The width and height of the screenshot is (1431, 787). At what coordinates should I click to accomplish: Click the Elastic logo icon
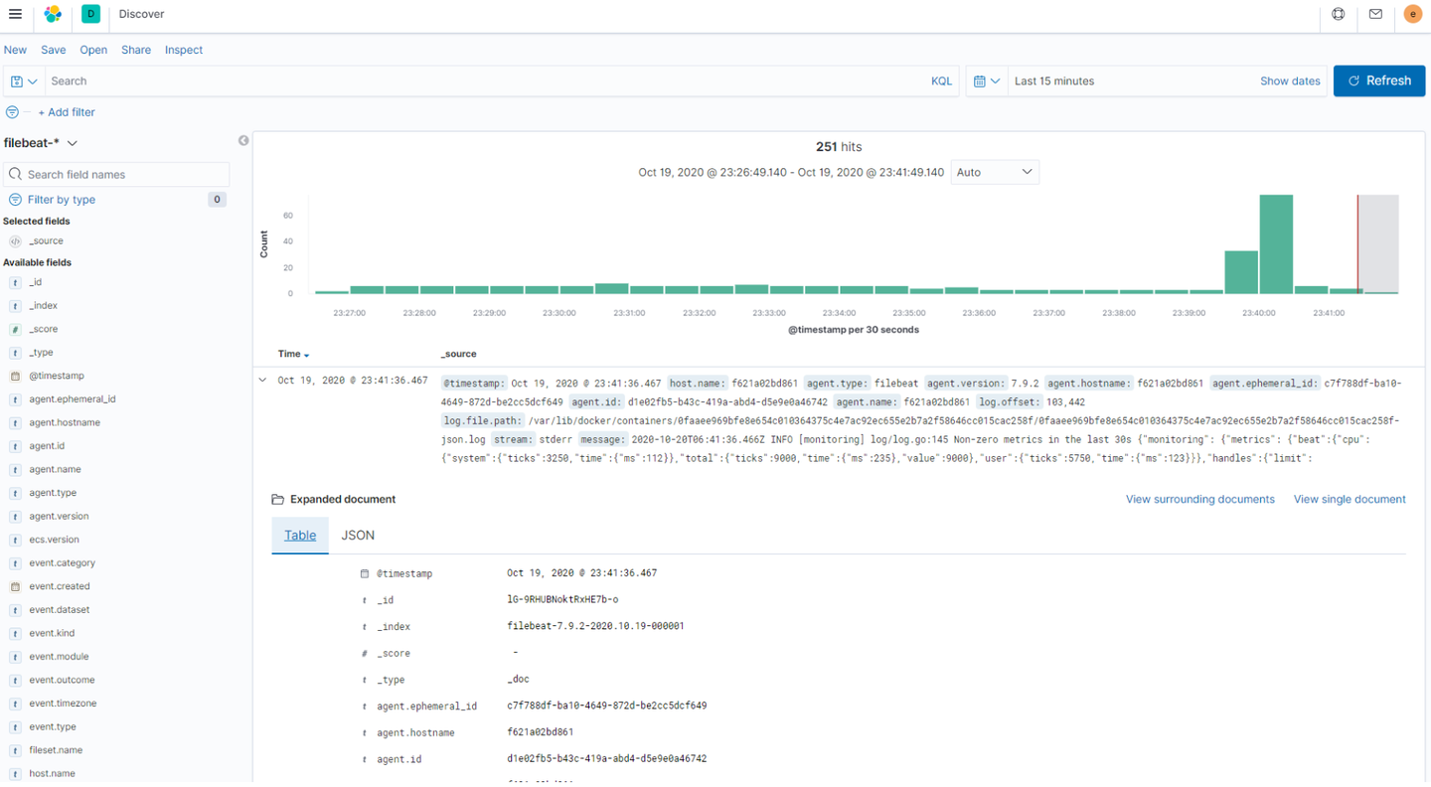click(x=54, y=14)
